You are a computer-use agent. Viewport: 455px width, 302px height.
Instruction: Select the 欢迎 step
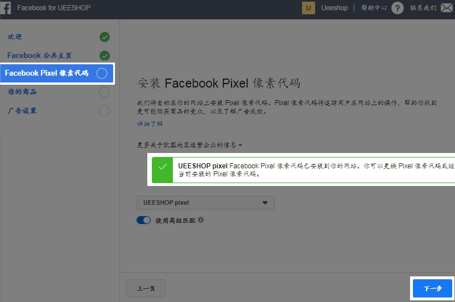pos(15,36)
